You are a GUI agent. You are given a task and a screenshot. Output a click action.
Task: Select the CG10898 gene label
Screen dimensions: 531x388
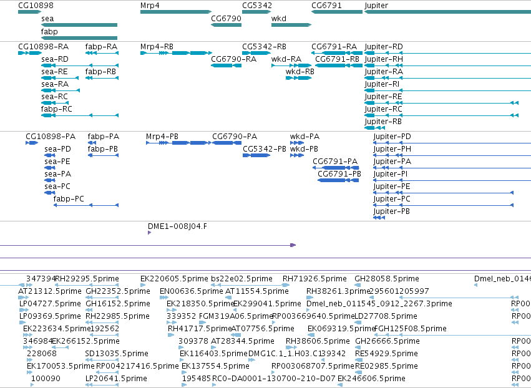pos(36,6)
